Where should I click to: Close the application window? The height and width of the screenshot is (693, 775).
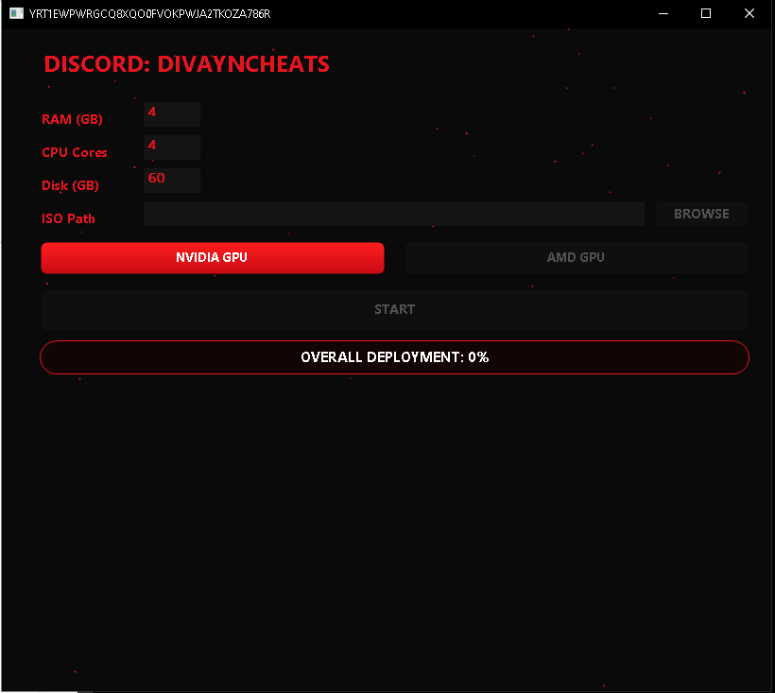[749, 14]
